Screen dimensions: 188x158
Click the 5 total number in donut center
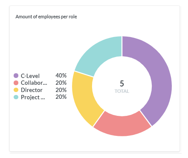pyautogui.click(x=122, y=83)
